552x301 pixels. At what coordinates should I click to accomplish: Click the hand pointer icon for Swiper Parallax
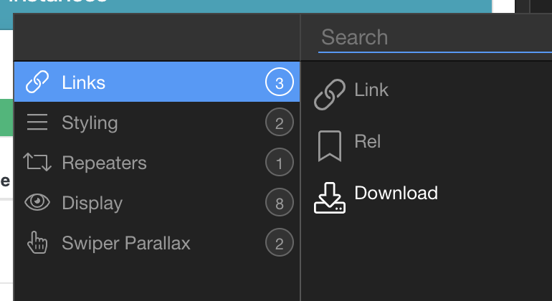coord(37,243)
